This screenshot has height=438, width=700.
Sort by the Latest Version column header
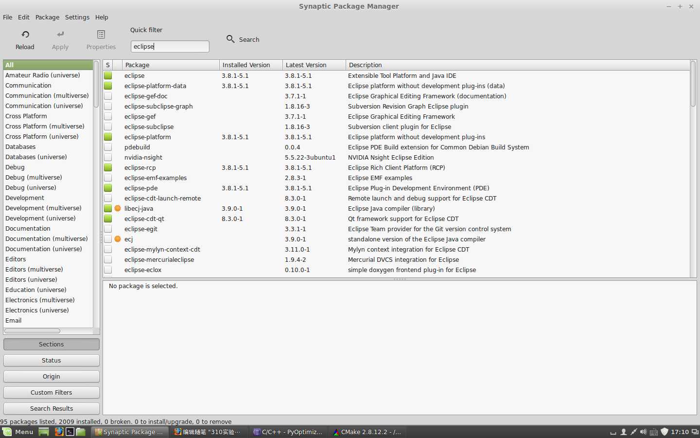314,65
